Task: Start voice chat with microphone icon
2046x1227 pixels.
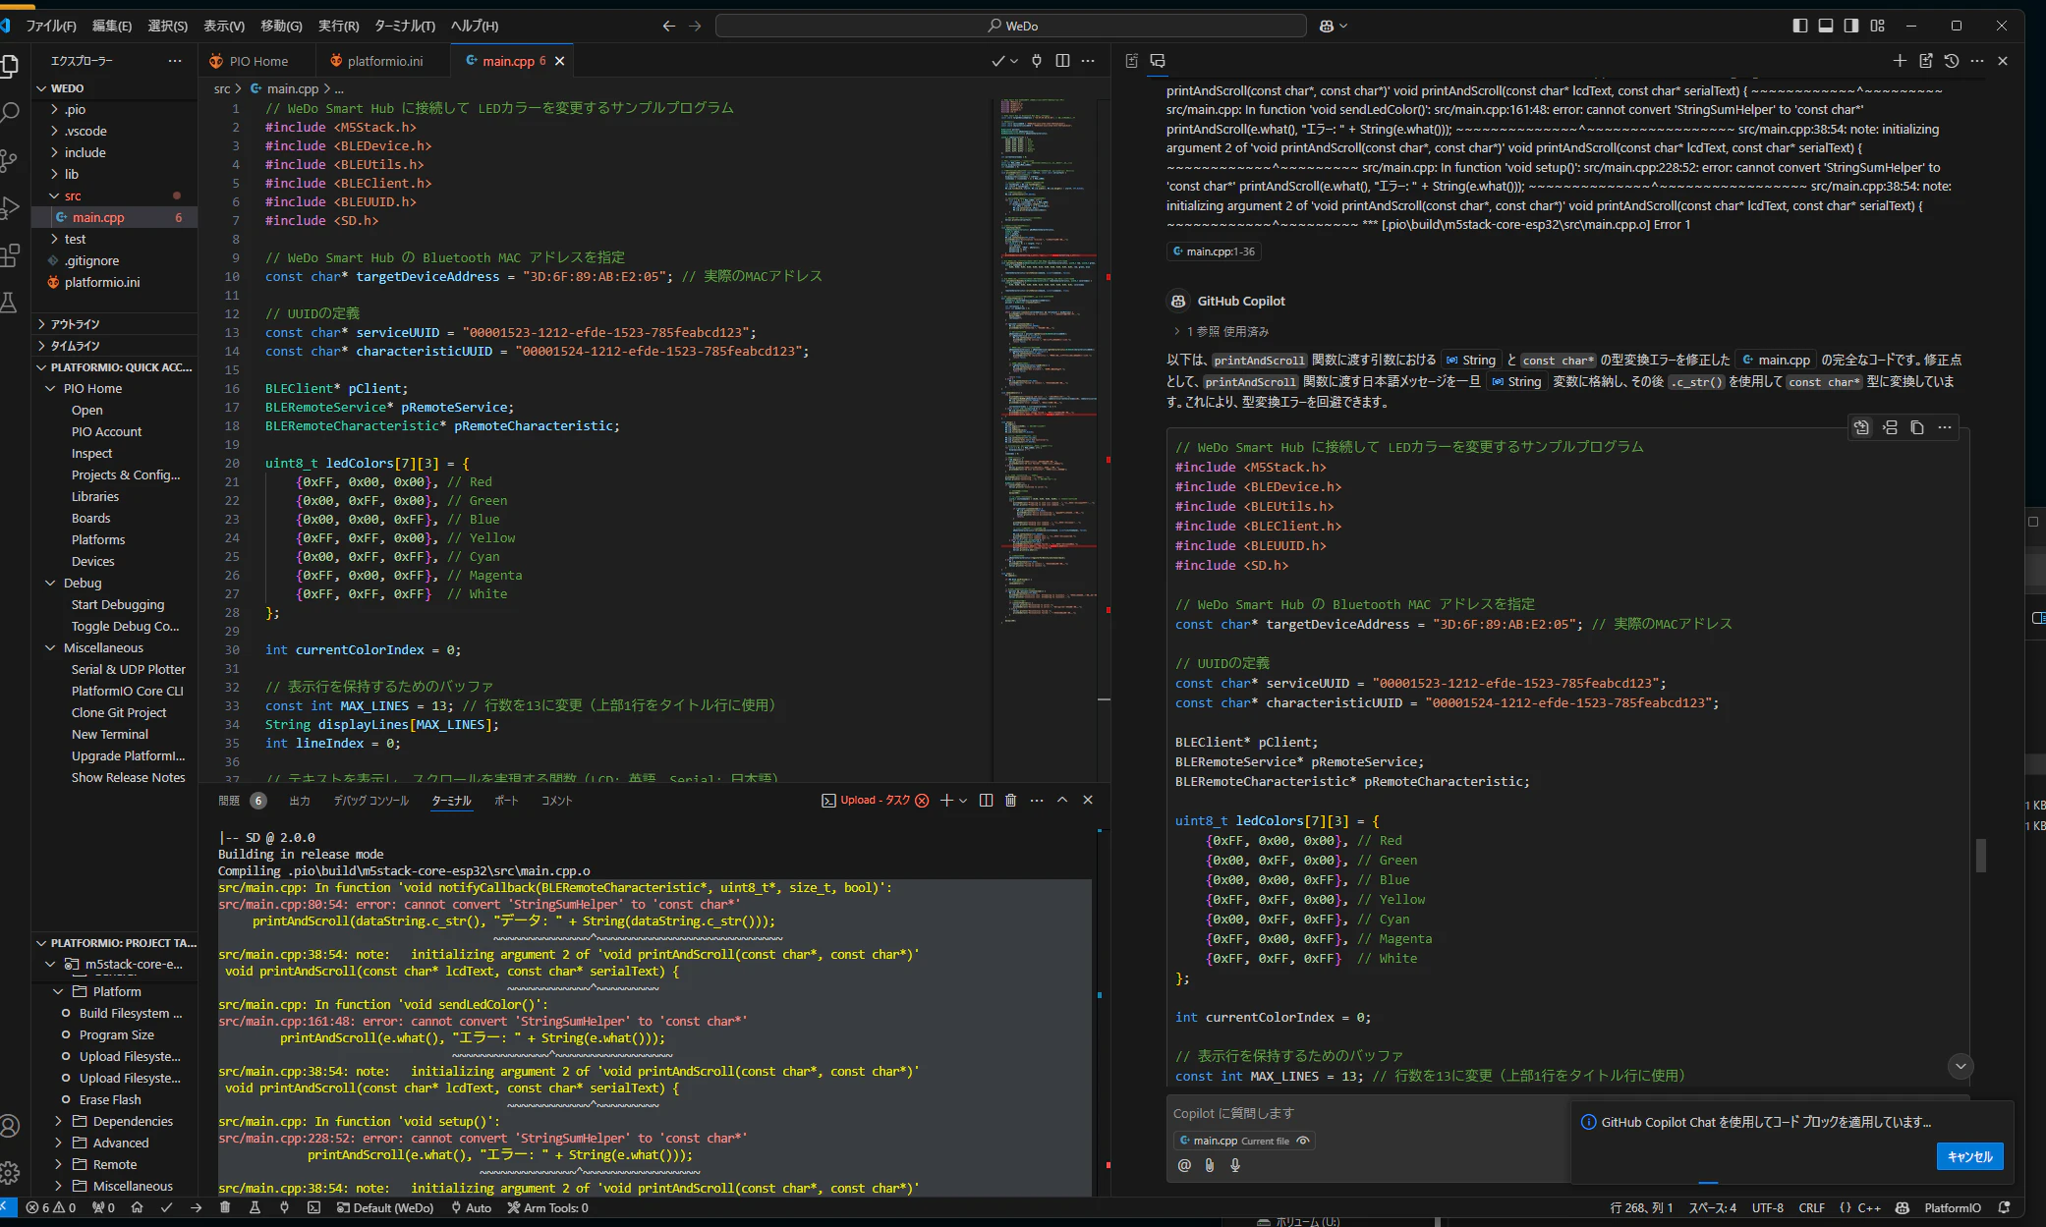Action: pos(1235,1165)
